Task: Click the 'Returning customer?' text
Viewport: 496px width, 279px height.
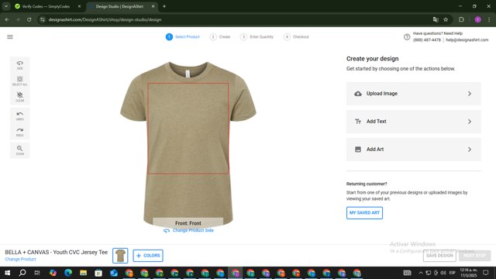Action: 367,184
